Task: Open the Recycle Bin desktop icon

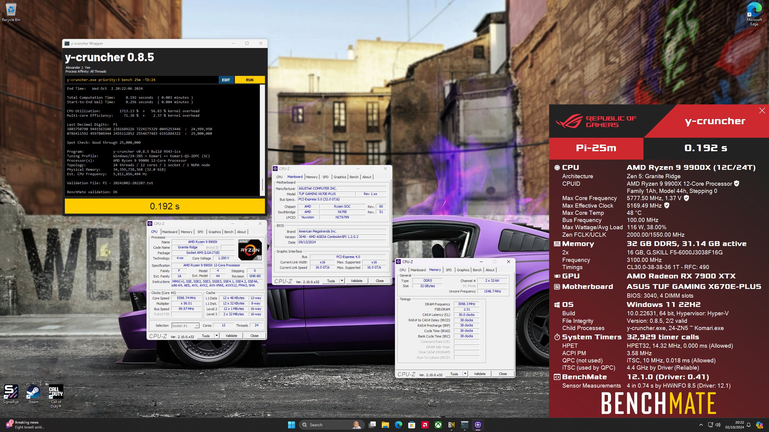Action: (11, 13)
